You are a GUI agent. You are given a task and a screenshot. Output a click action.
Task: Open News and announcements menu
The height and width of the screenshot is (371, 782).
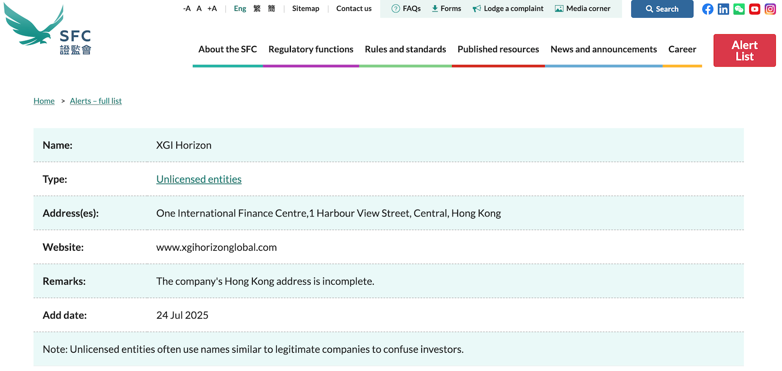click(x=603, y=49)
